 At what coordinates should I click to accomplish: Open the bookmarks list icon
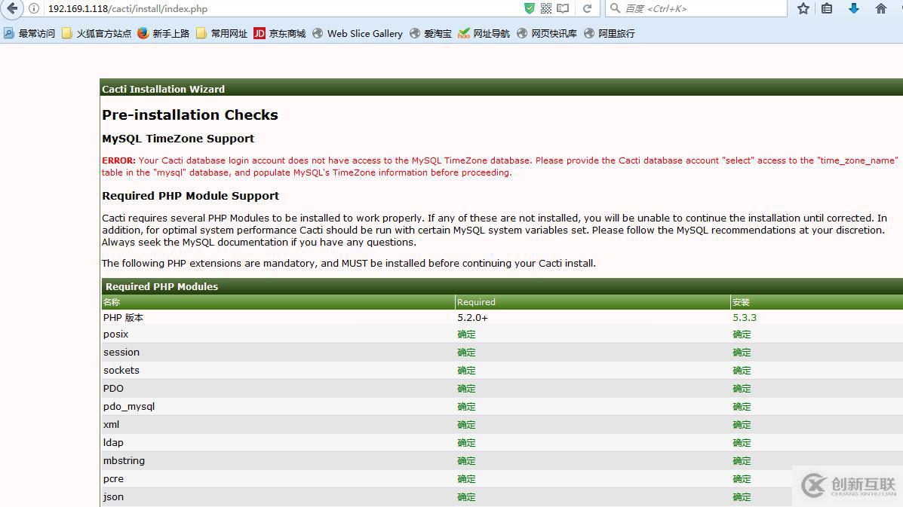827,8
